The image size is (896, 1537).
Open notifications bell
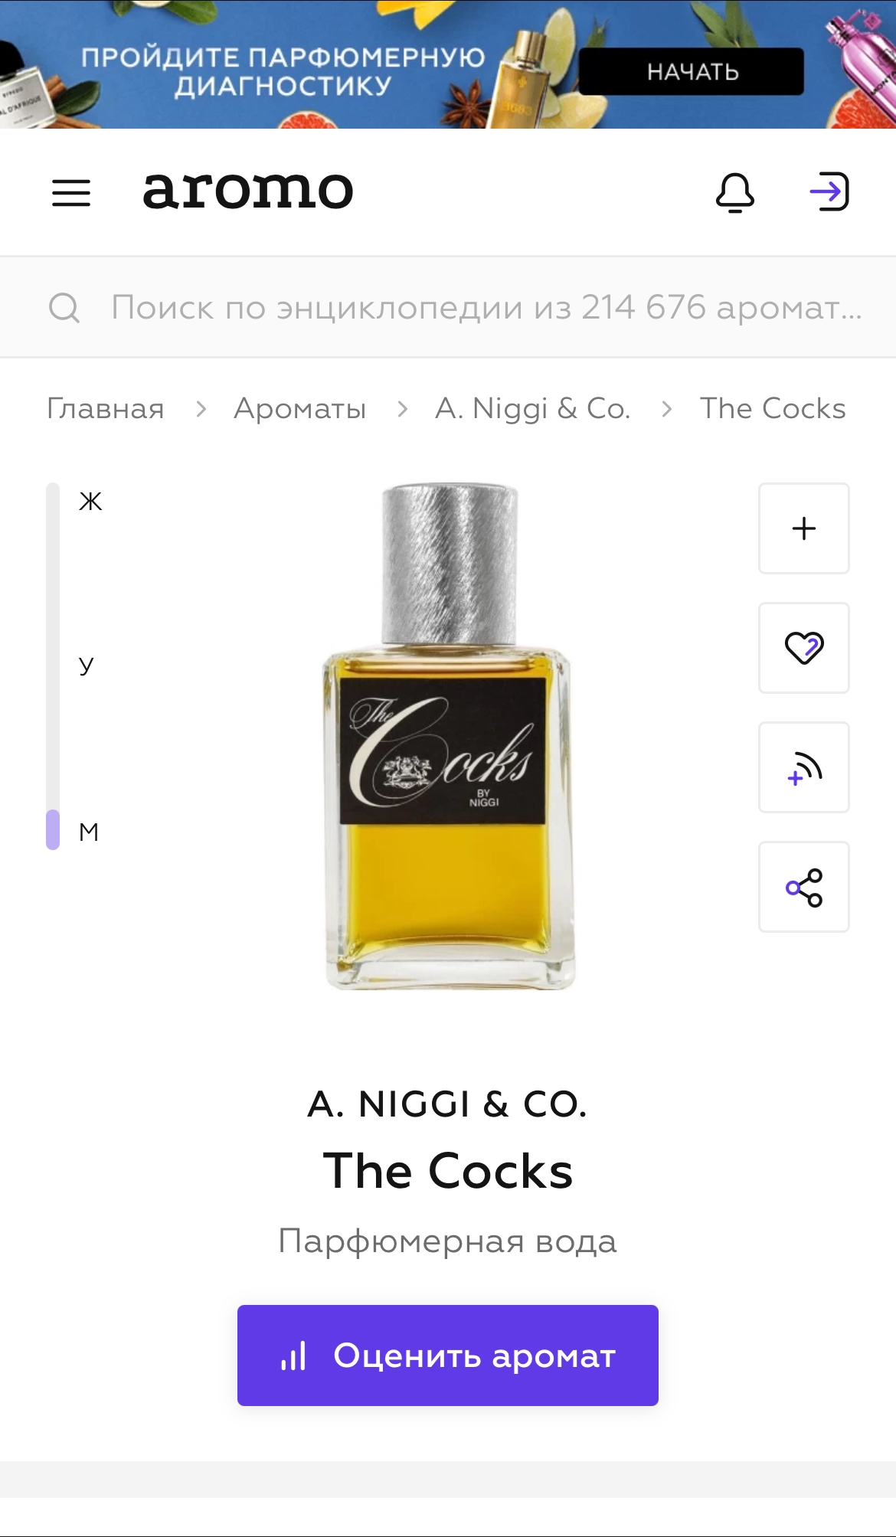tap(735, 192)
